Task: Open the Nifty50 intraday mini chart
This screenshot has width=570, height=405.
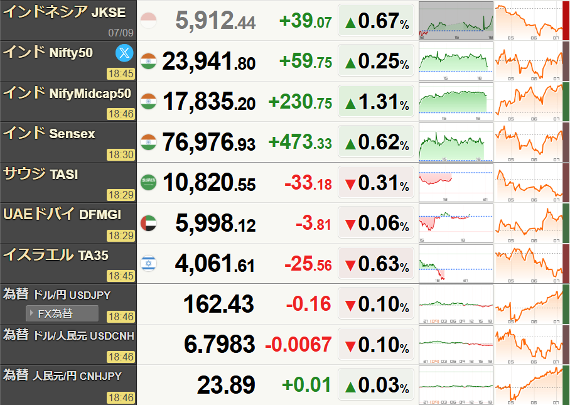Action: (x=456, y=61)
